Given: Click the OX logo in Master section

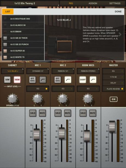Looking at the screenshot, I should (x=113, y=99).
